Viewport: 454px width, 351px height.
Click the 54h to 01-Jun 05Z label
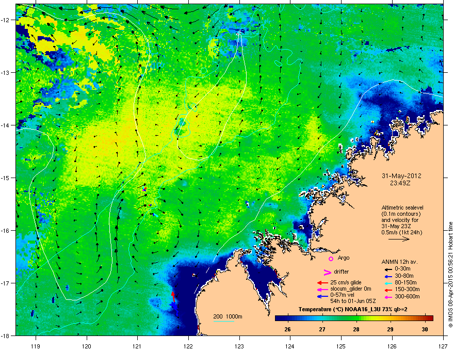pyautogui.click(x=353, y=301)
